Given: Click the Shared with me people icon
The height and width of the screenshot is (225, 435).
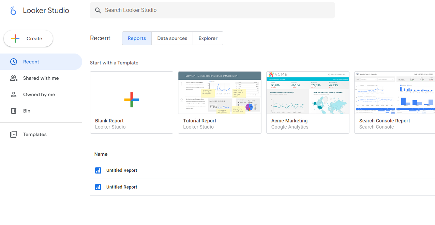Looking at the screenshot, I should [x=14, y=78].
